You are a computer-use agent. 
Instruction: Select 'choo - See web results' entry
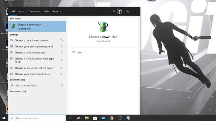(37, 85)
